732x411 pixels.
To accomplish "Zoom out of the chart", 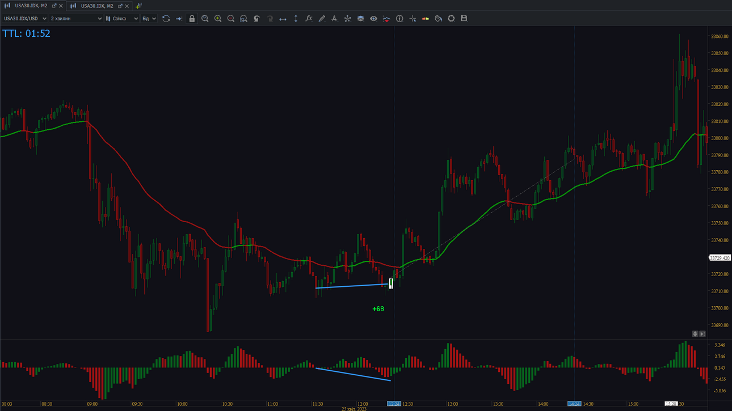I will coord(231,19).
